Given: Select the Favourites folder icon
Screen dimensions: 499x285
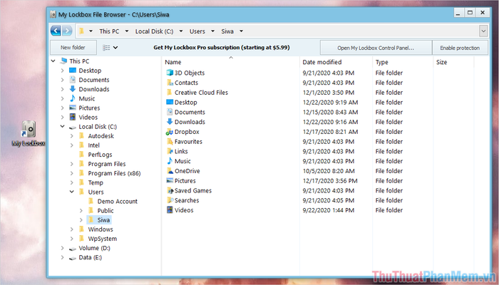Looking at the screenshot, I should point(170,142).
